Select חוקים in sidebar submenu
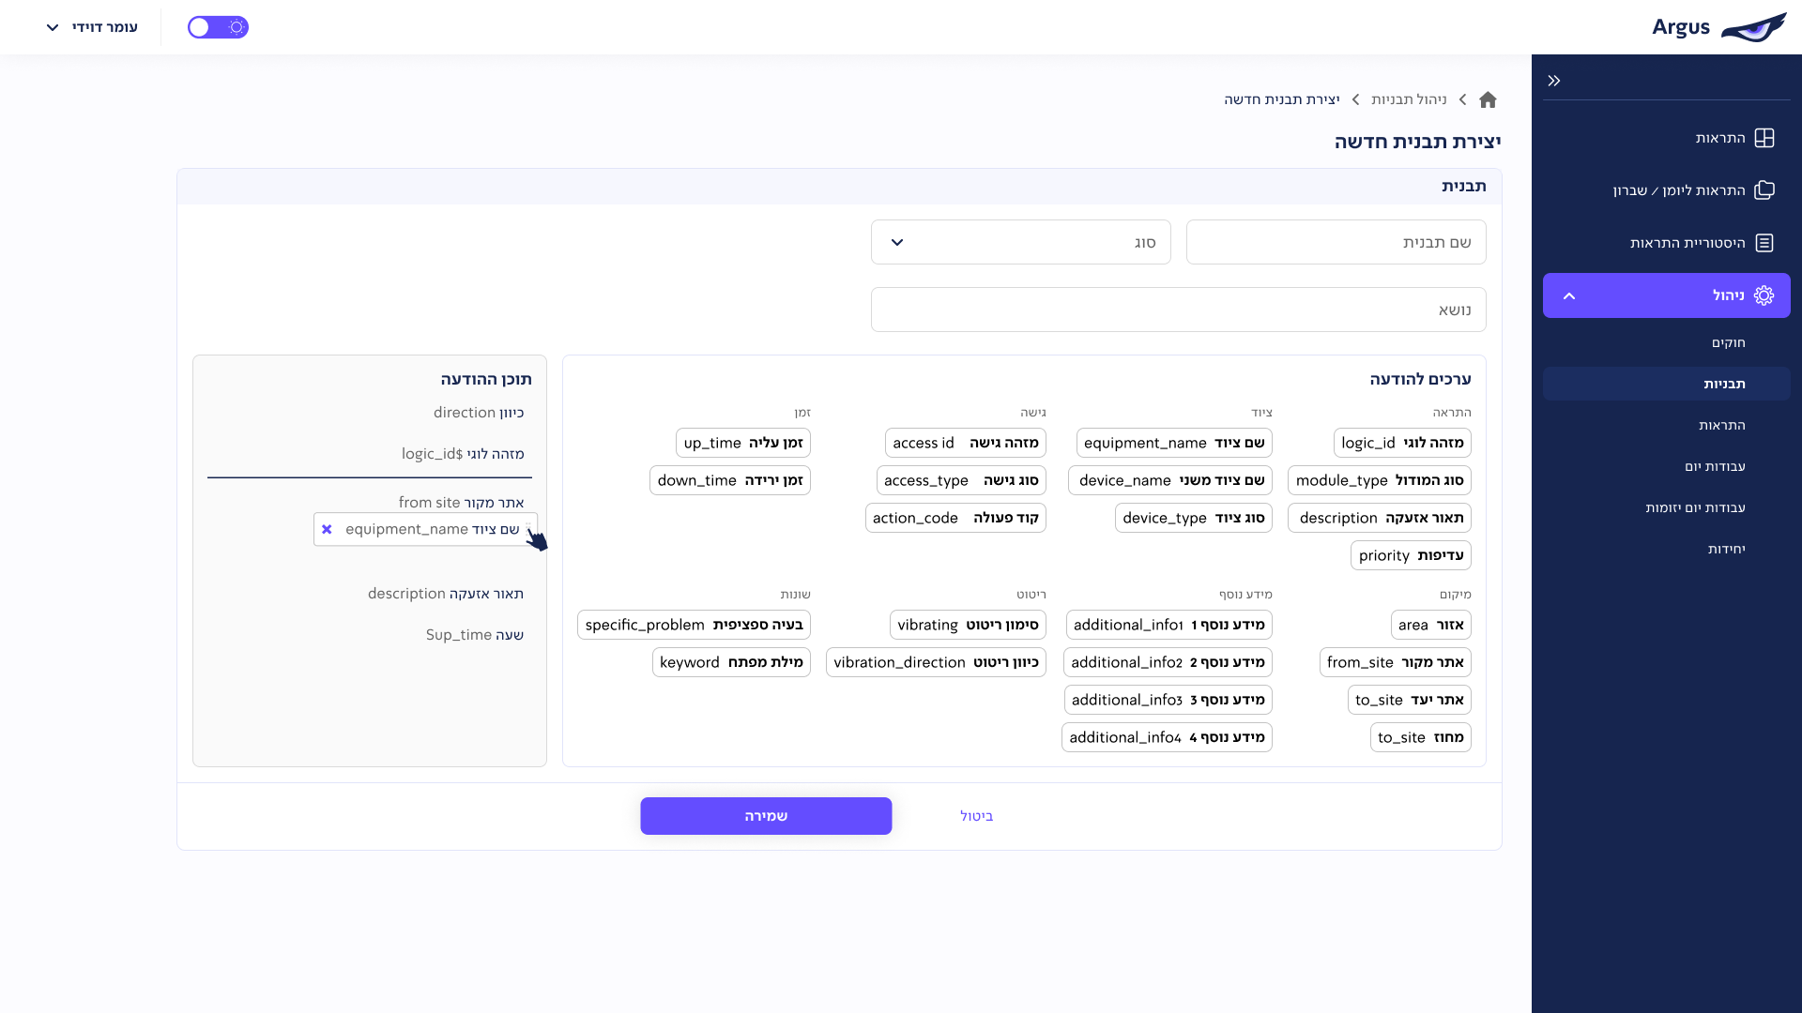1802x1013 pixels. (x=1728, y=342)
